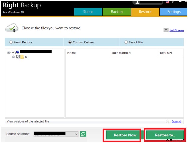188x143 pixels.
Task: Collapse the computer root tree node
Action: (9, 52)
